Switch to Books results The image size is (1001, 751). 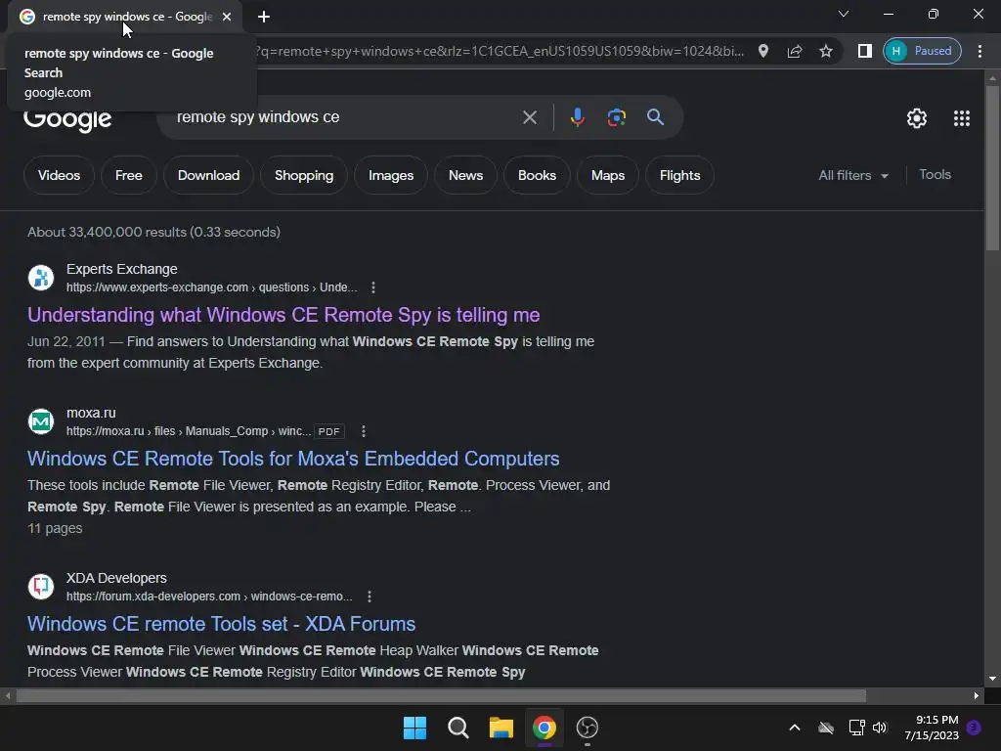tap(537, 176)
